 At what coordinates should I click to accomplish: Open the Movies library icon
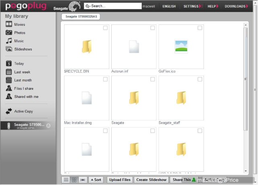point(9,24)
